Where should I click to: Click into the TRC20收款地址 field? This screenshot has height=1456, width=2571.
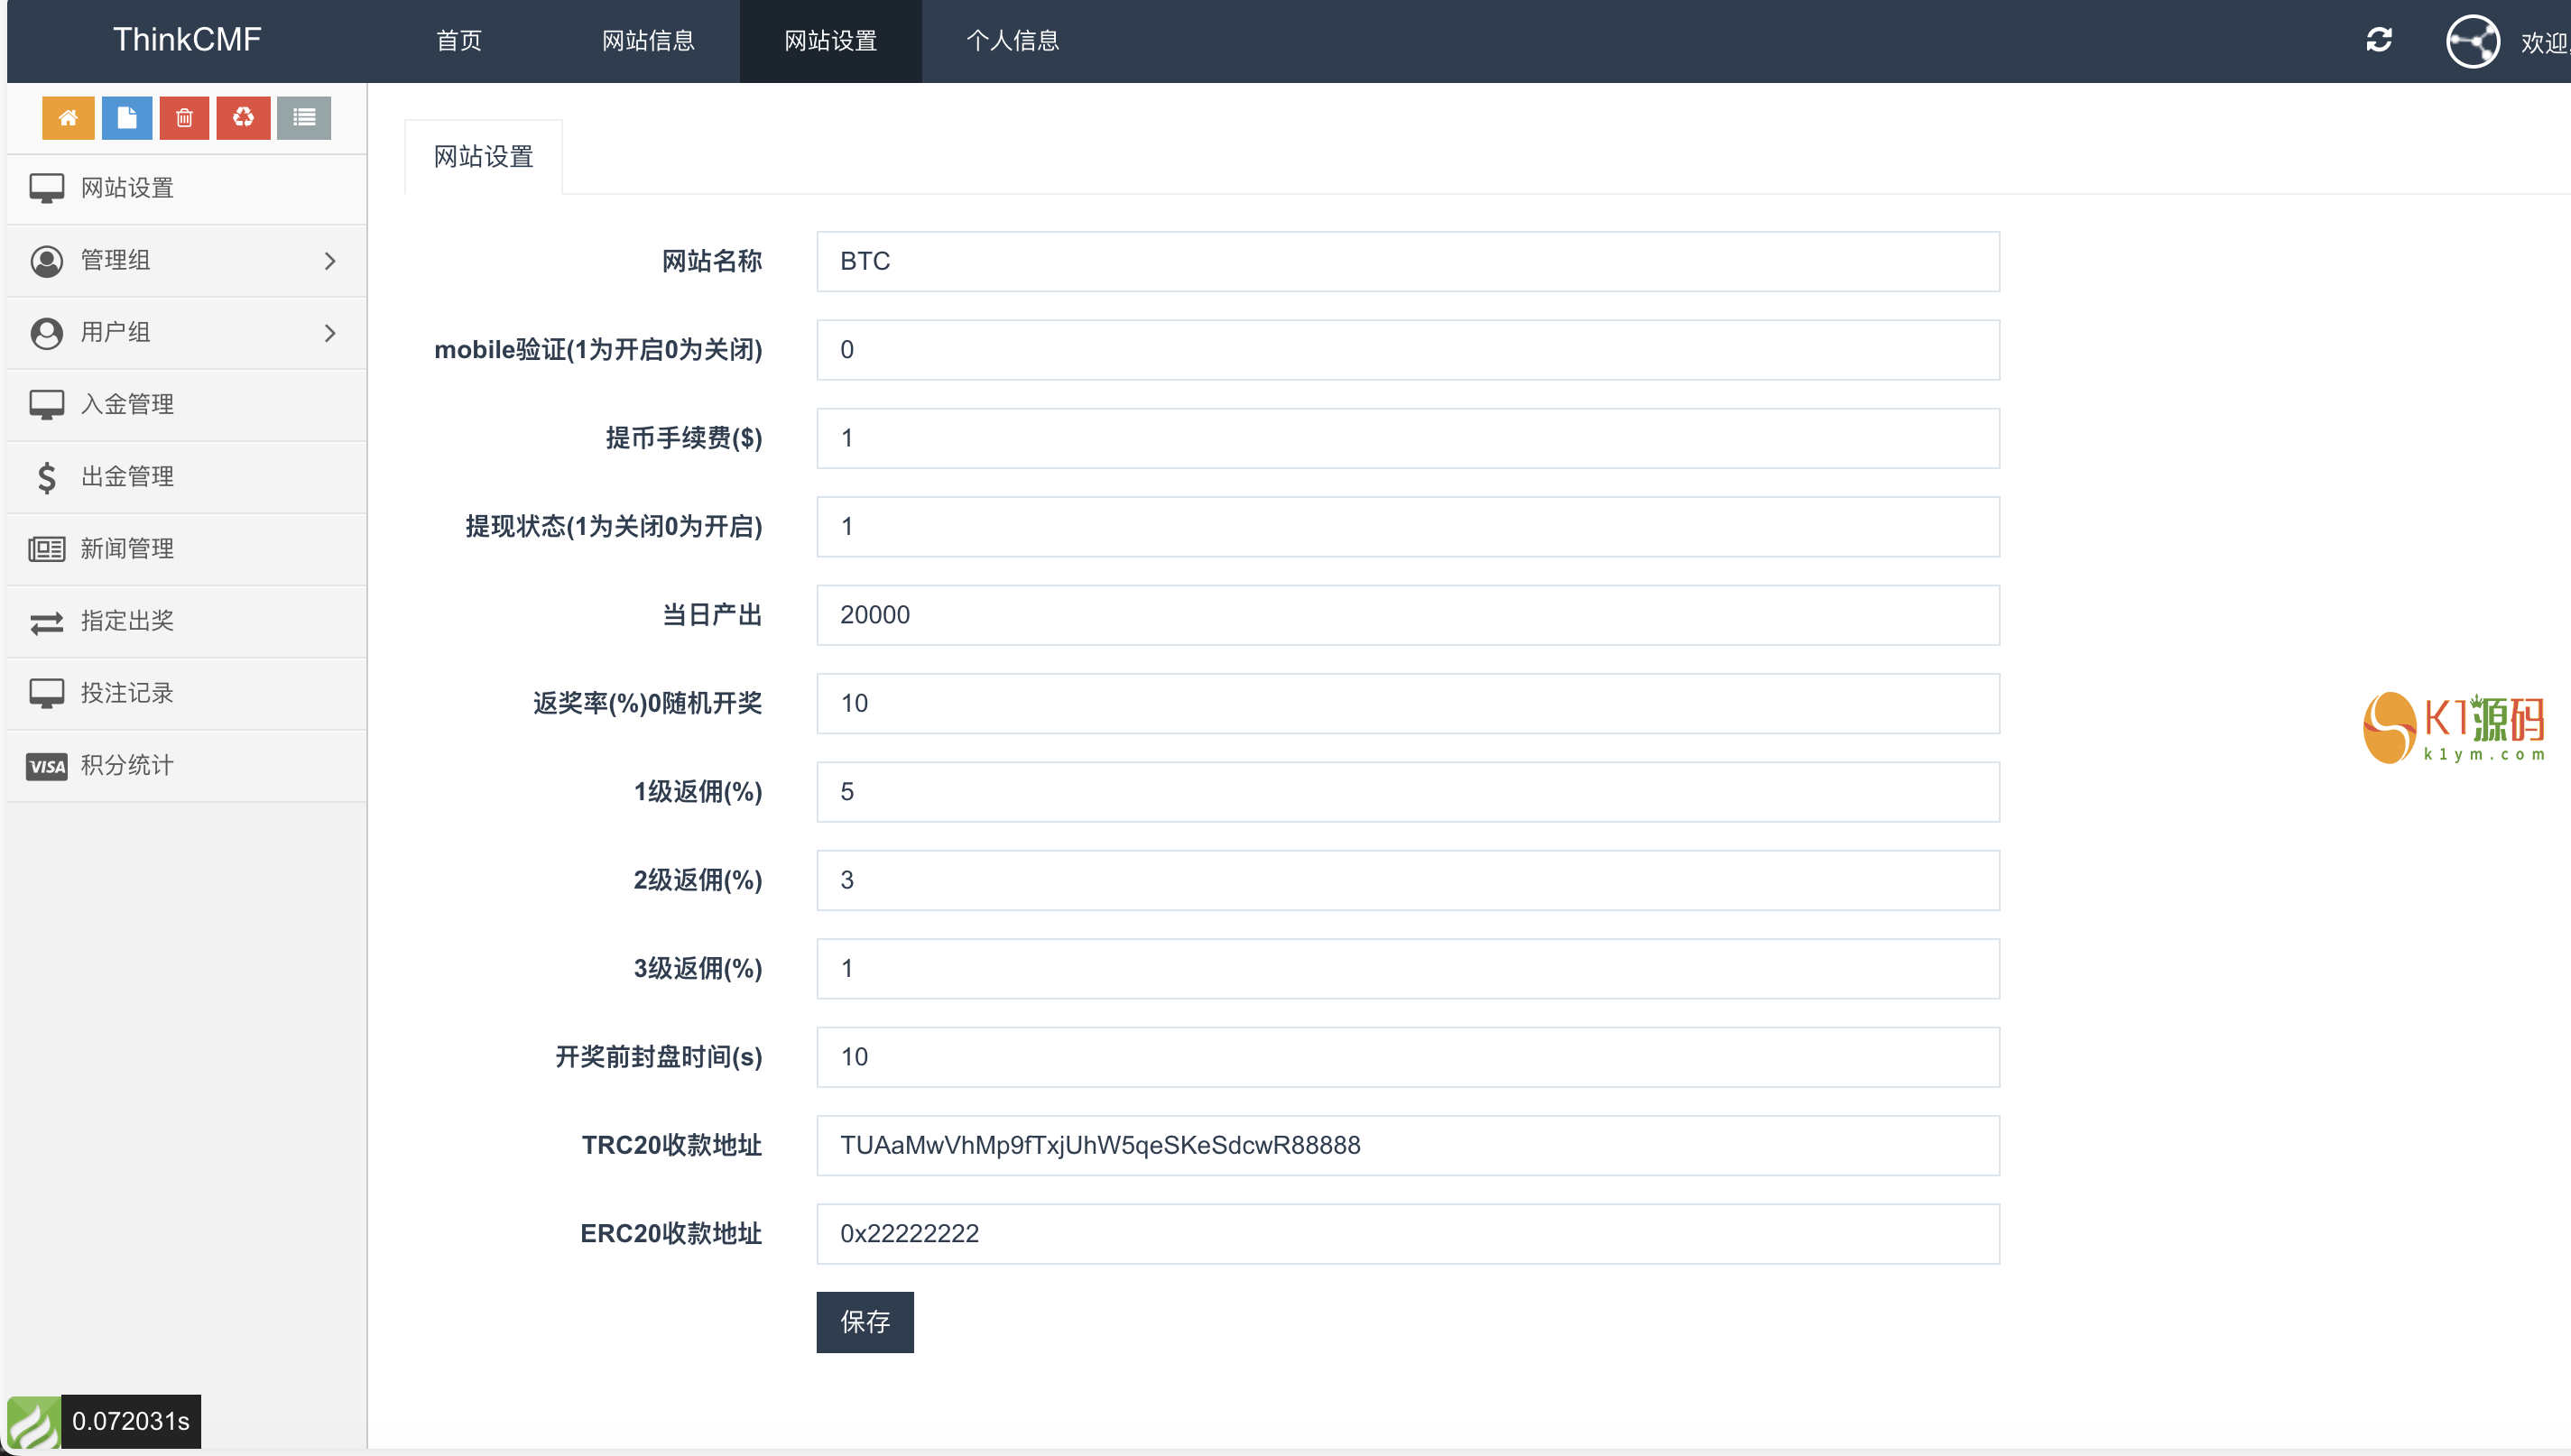pos(1408,1146)
